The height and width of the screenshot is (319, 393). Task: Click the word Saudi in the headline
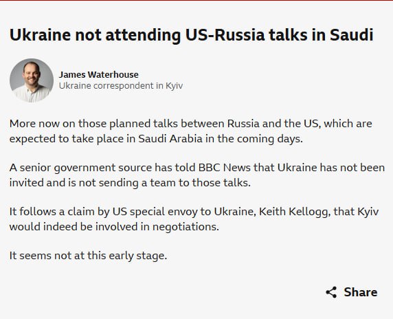pyautogui.click(x=352, y=34)
